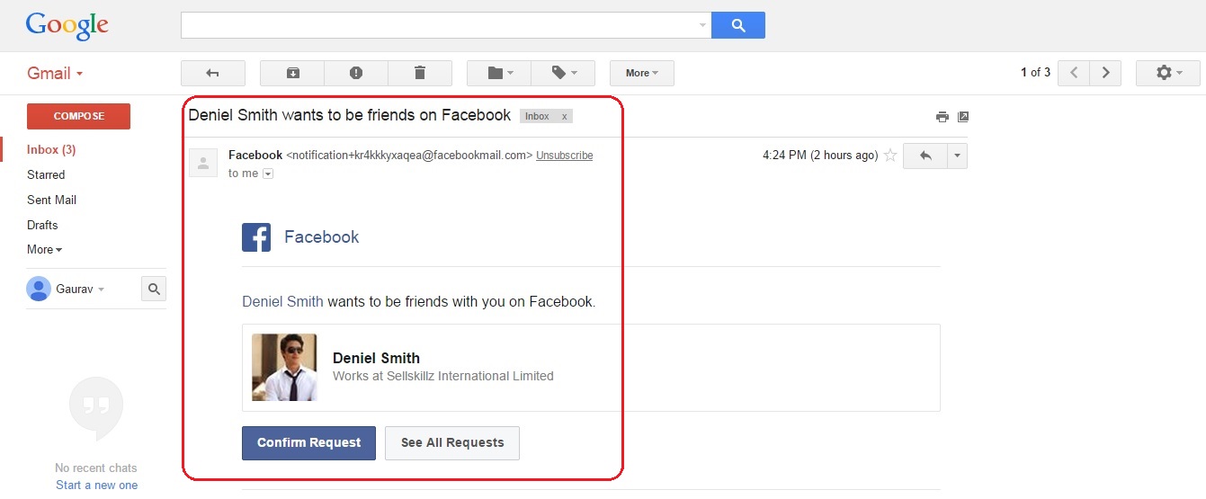The height and width of the screenshot is (499, 1206).
Task: Open the settings gear menu
Action: click(x=1168, y=73)
